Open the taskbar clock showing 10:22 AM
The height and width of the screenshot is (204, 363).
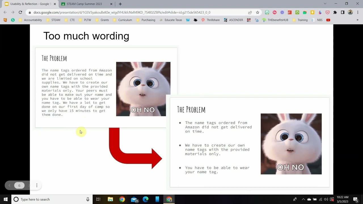tap(343, 199)
